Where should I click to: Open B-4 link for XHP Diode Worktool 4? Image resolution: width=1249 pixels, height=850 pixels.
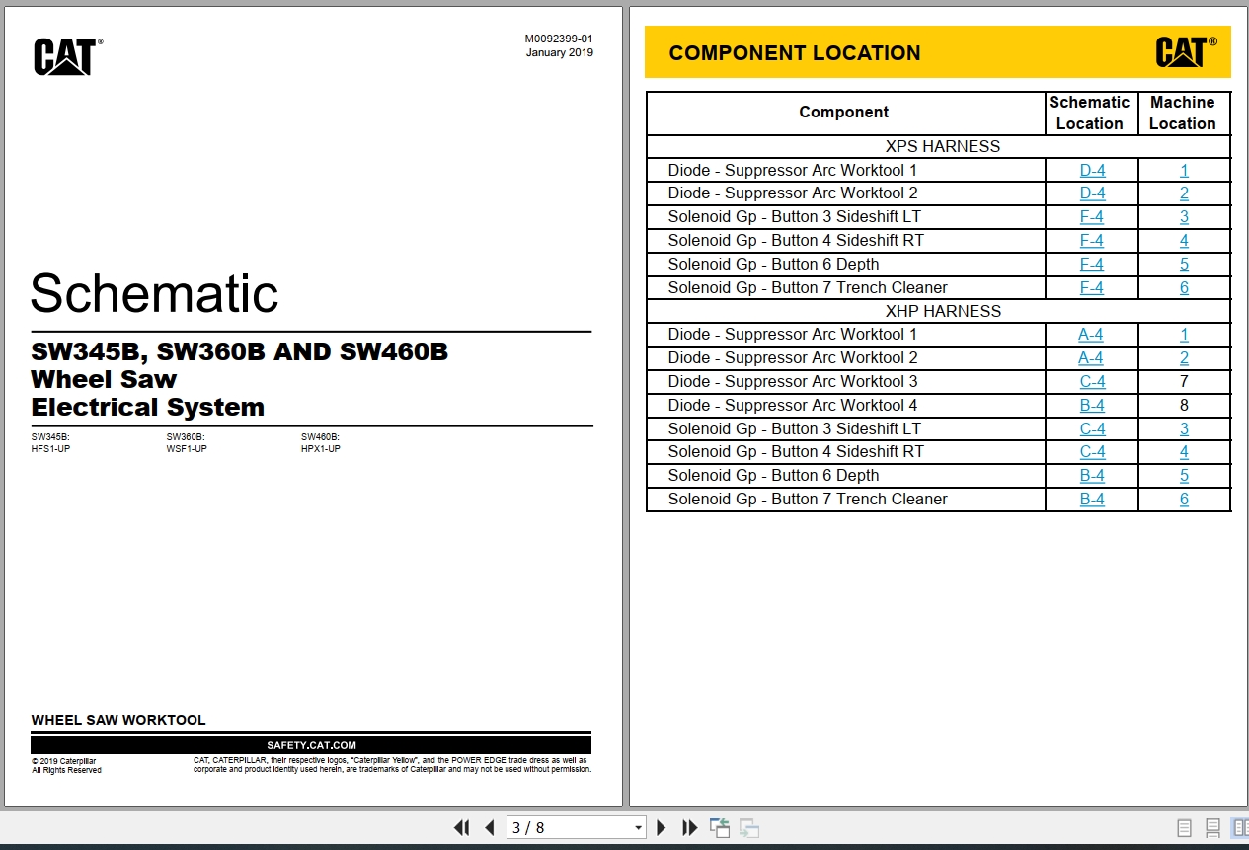pos(1092,406)
